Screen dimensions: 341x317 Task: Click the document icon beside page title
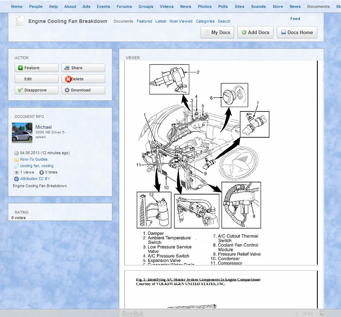pos(20,21)
